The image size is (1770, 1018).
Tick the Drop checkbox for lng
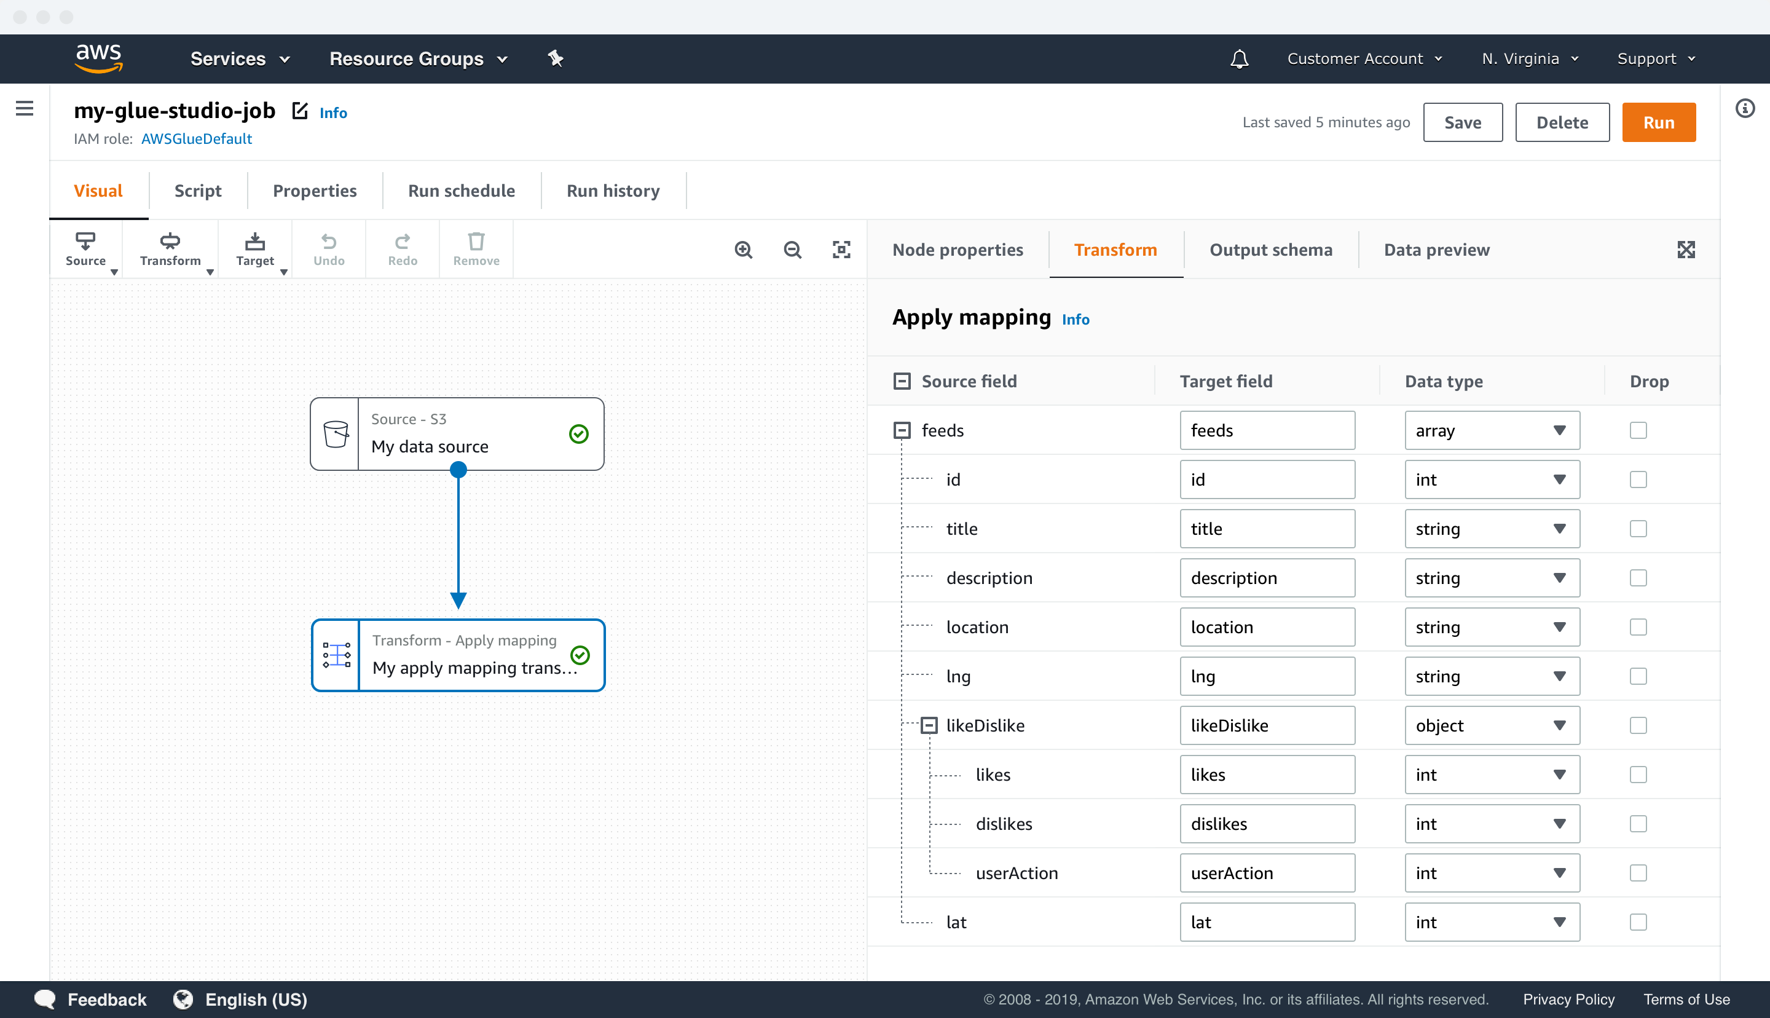(1638, 676)
